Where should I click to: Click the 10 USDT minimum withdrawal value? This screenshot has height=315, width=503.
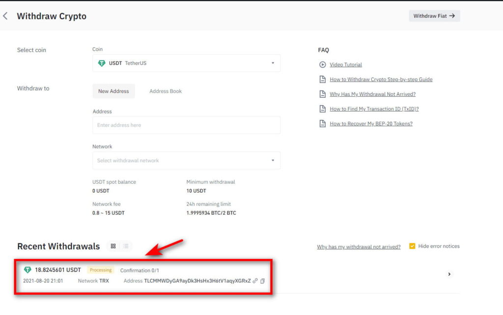[x=196, y=191]
